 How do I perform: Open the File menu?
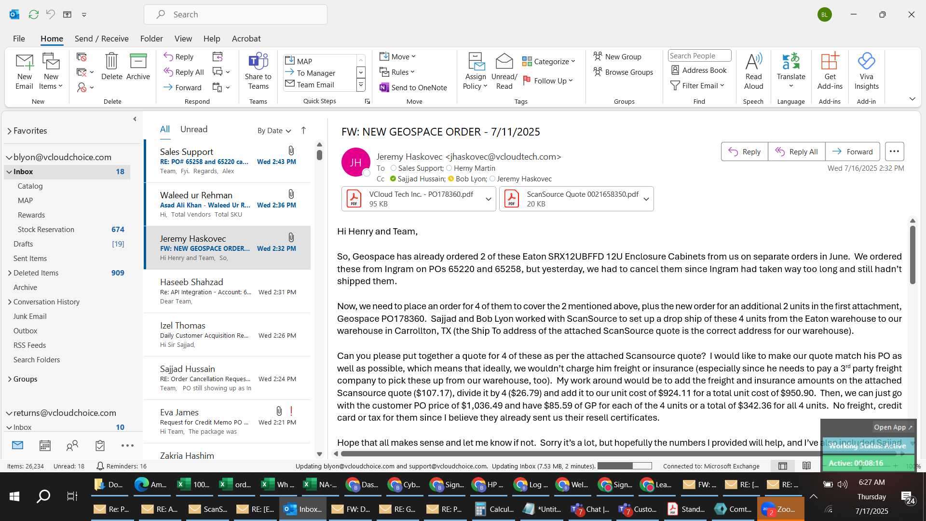coord(19,39)
